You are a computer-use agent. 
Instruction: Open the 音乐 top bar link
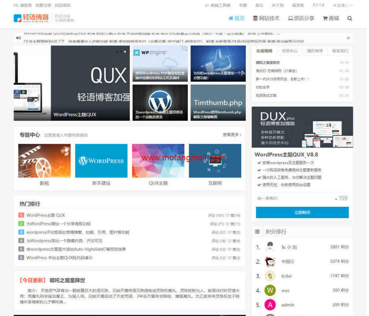259,5
